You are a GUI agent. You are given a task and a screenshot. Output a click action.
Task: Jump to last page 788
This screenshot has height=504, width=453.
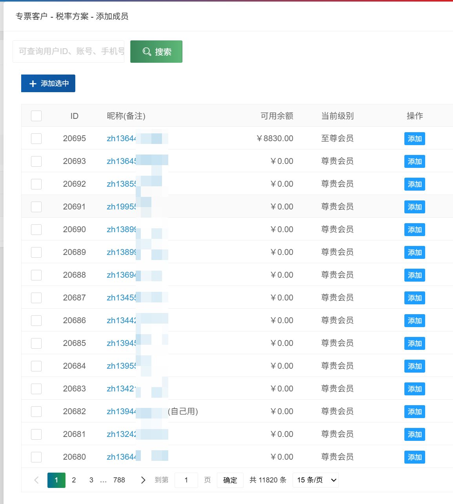[119, 480]
